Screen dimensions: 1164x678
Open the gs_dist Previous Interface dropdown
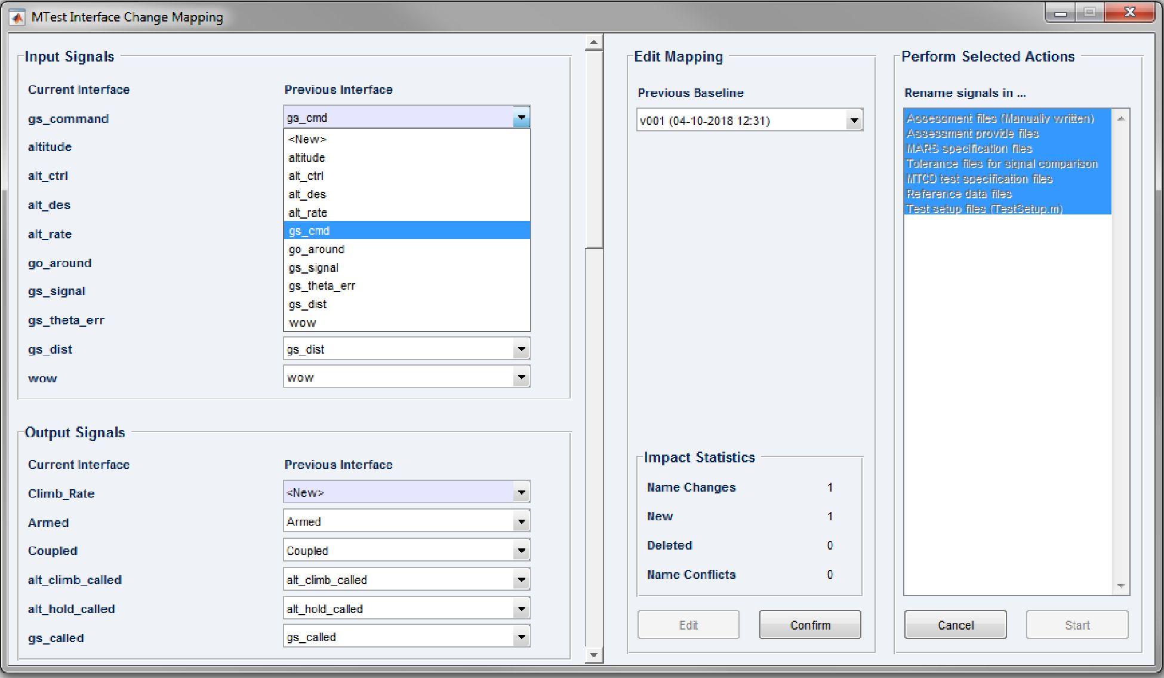pyautogui.click(x=521, y=348)
